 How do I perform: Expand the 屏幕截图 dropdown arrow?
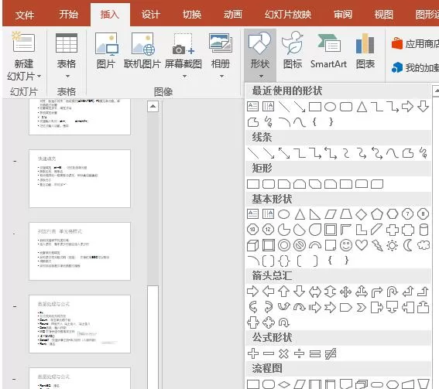[184, 76]
